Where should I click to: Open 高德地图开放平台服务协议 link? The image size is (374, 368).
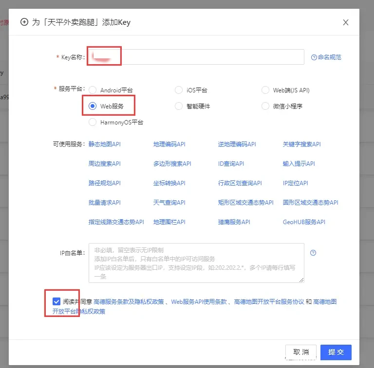[x=269, y=302]
